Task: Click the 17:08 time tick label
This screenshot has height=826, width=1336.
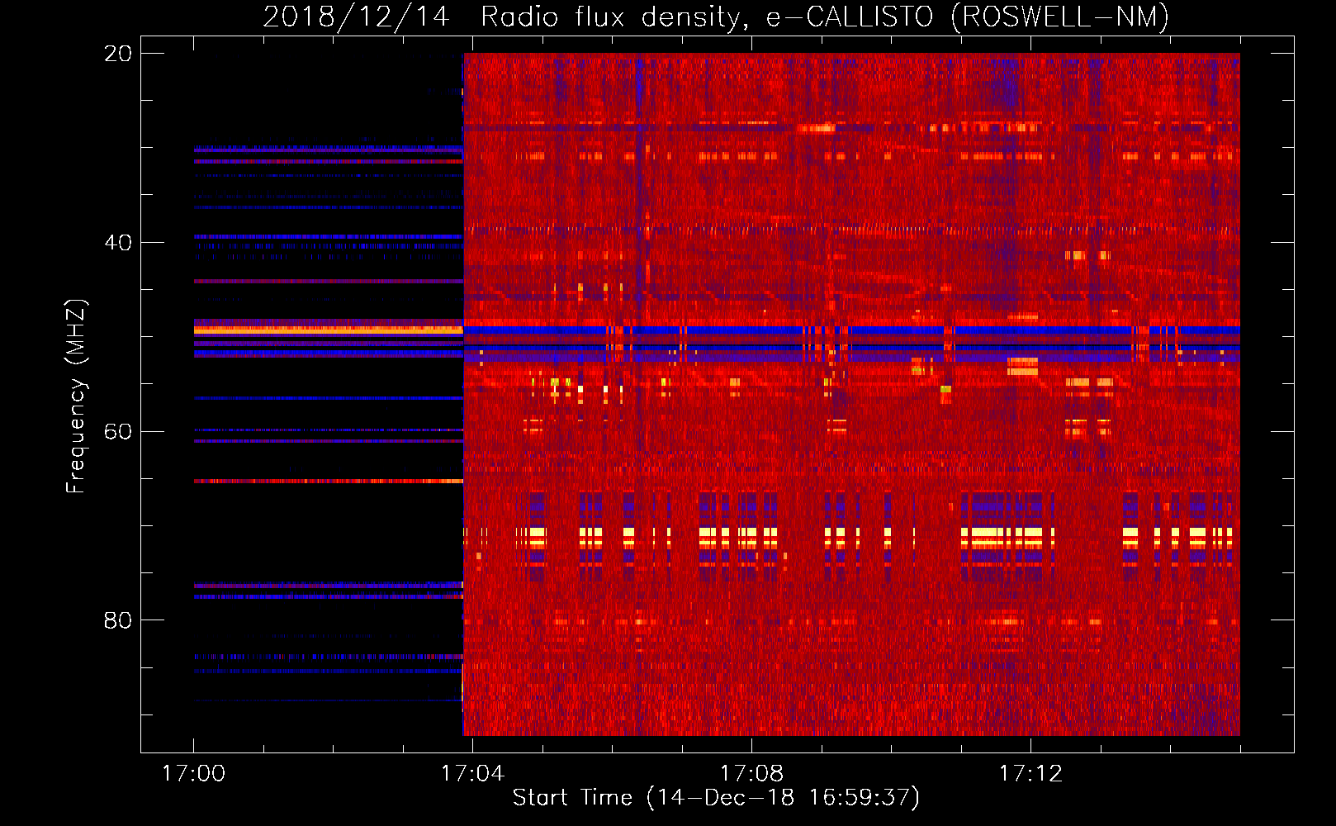Action: click(x=751, y=774)
